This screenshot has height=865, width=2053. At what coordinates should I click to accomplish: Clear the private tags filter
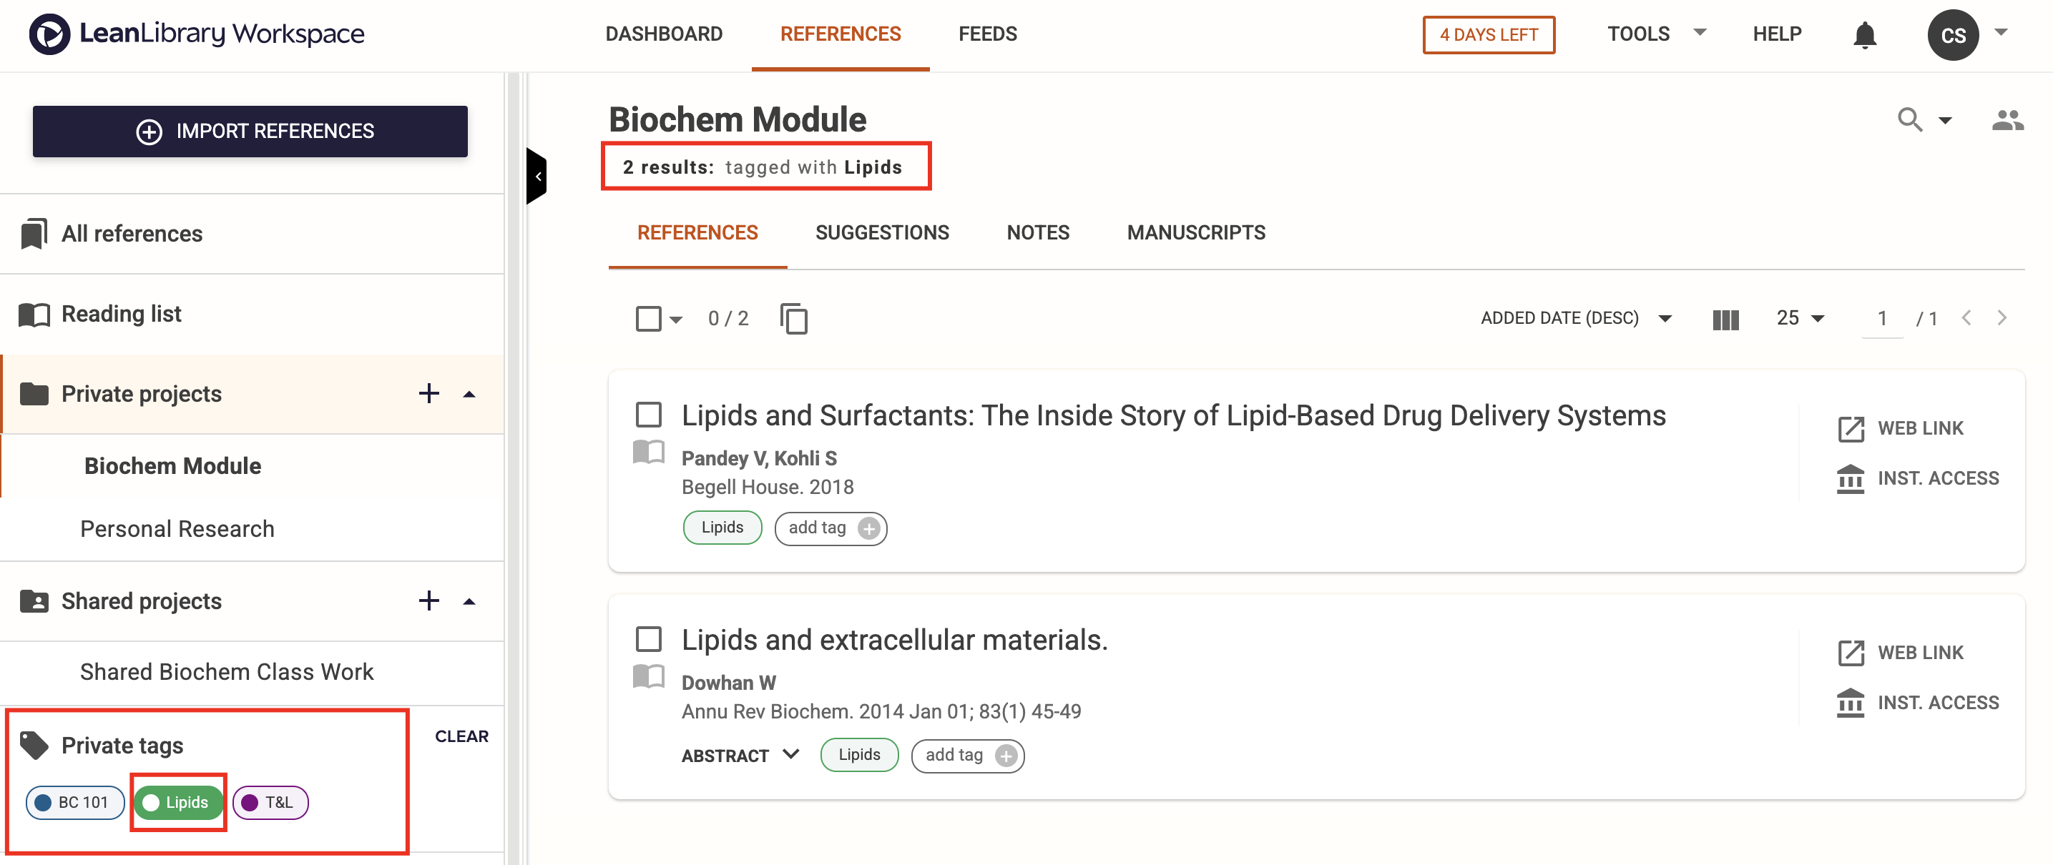coord(461,736)
